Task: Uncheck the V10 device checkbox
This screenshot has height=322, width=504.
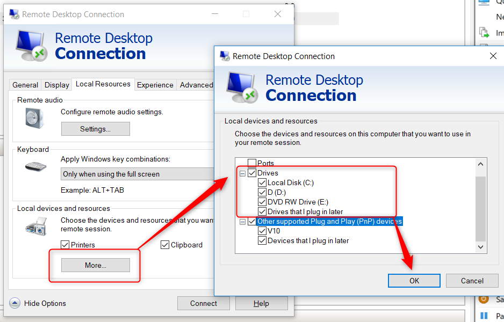Action: (262, 231)
